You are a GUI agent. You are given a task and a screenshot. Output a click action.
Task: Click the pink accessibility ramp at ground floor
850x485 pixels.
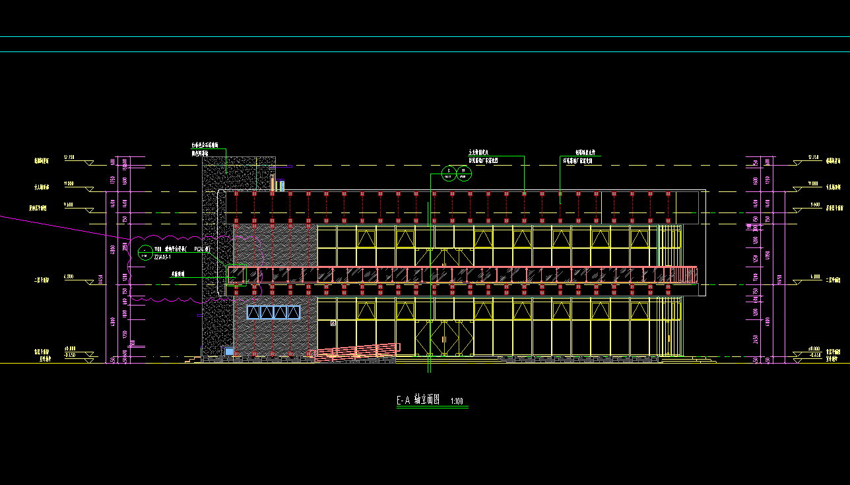tap(357, 352)
